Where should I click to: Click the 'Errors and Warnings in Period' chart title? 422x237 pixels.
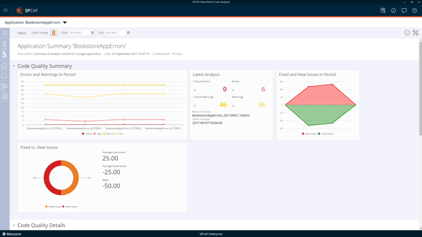tap(48, 74)
